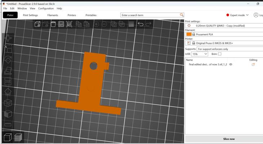Select the 3D editor view cube icon

pyautogui.click(x=8, y=137)
